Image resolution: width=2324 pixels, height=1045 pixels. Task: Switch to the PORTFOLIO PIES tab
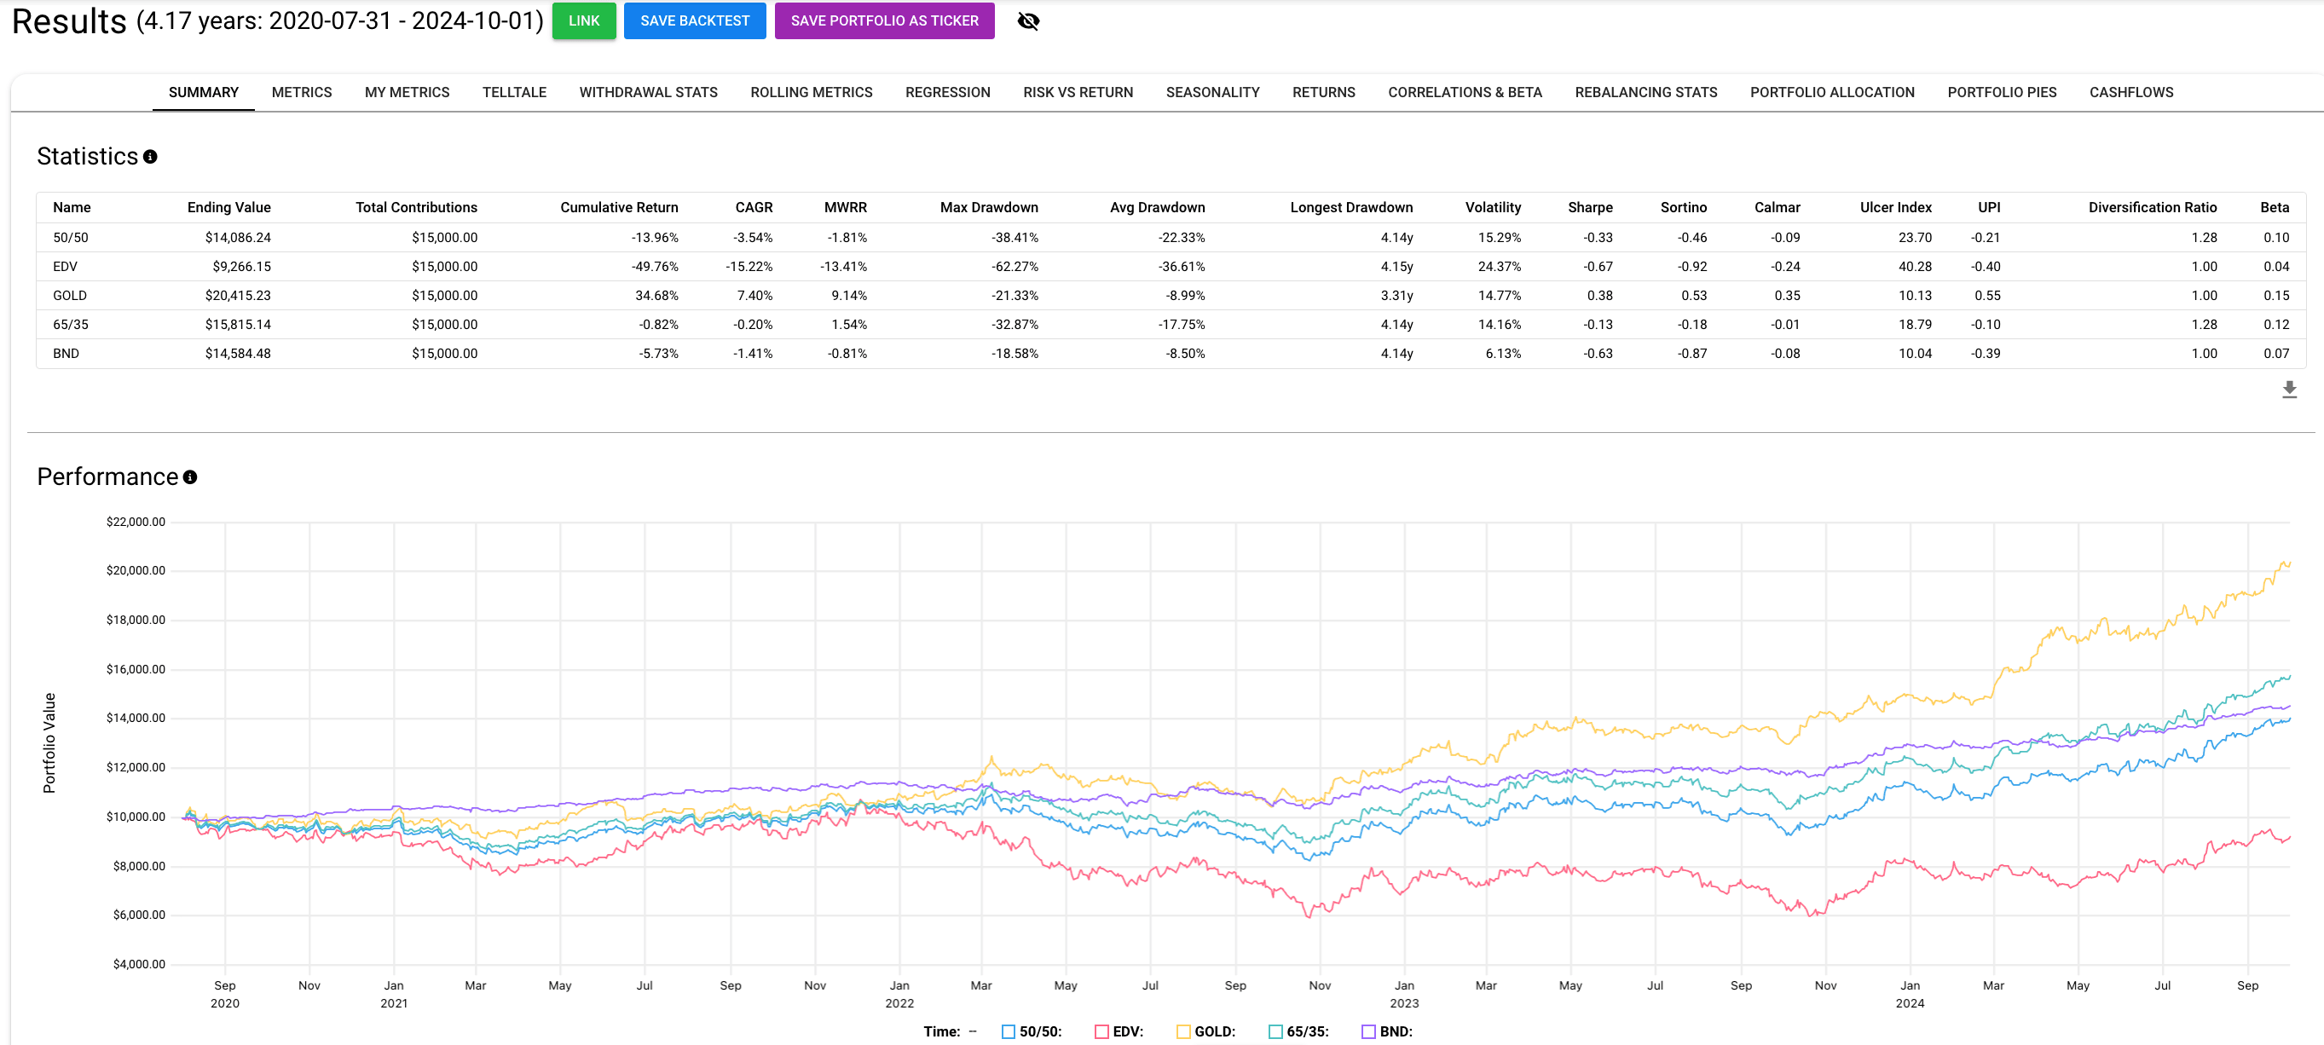coord(2000,92)
